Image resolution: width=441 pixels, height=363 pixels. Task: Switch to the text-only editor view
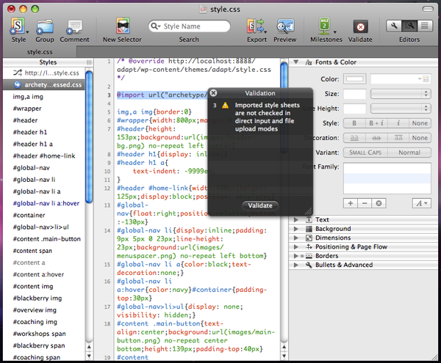(425, 26)
